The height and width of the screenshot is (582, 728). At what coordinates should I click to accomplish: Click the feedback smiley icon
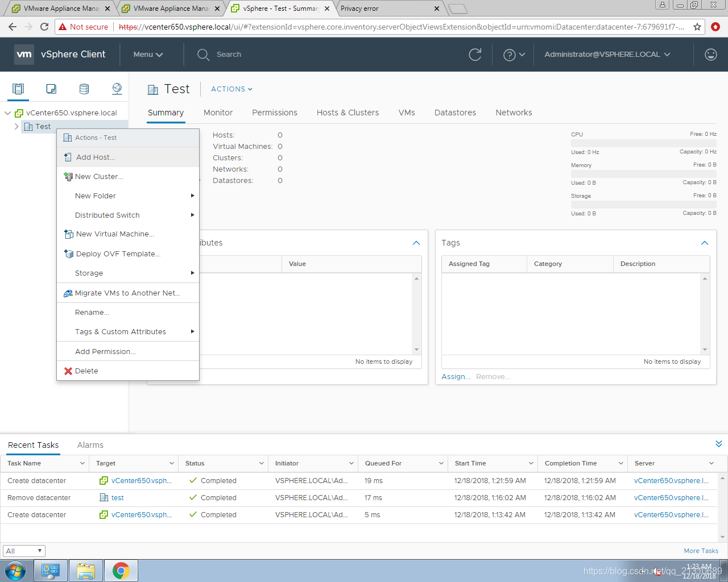click(x=710, y=55)
